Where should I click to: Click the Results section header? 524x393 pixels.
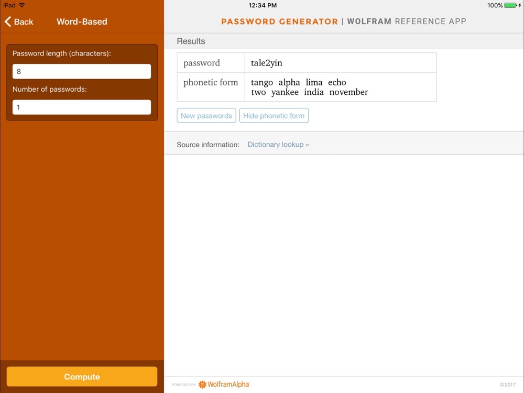tap(191, 41)
